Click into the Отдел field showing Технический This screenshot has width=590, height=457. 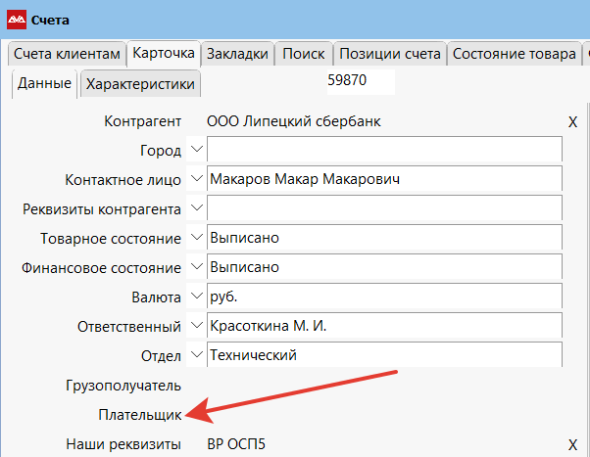coord(384,355)
